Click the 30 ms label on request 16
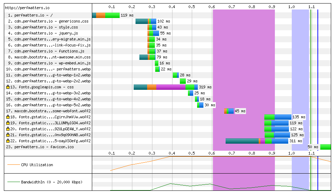The image size is (334, 194). coord(210,105)
